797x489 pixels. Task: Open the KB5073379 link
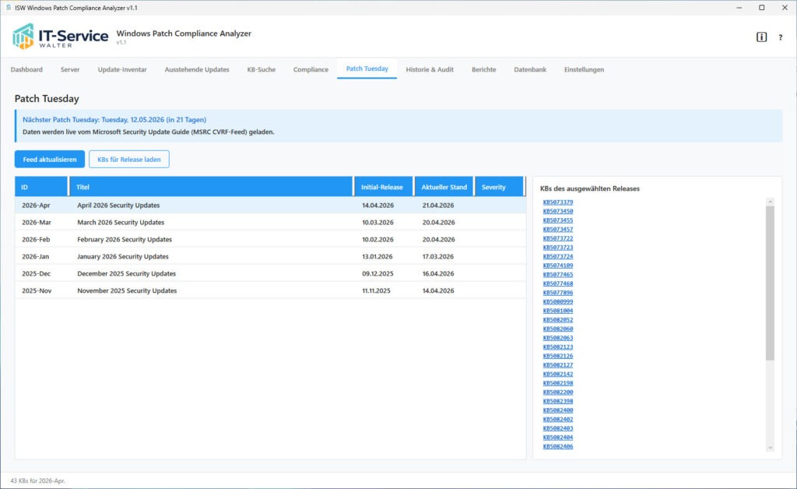pyautogui.click(x=556, y=201)
